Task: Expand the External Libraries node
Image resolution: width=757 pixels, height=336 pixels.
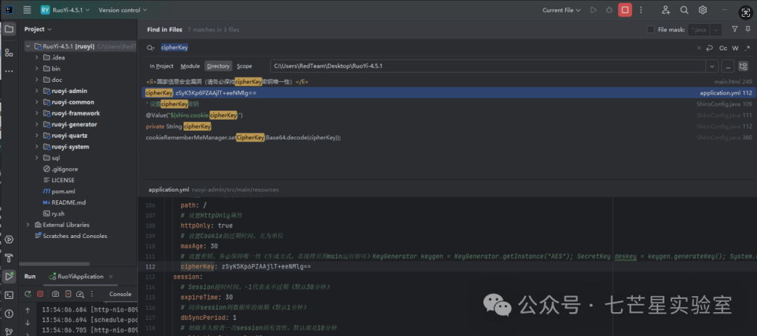Action: [x=28, y=225]
